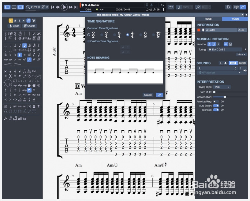Apply the natural accidental
250x201 pixels.
[x=15, y=55]
